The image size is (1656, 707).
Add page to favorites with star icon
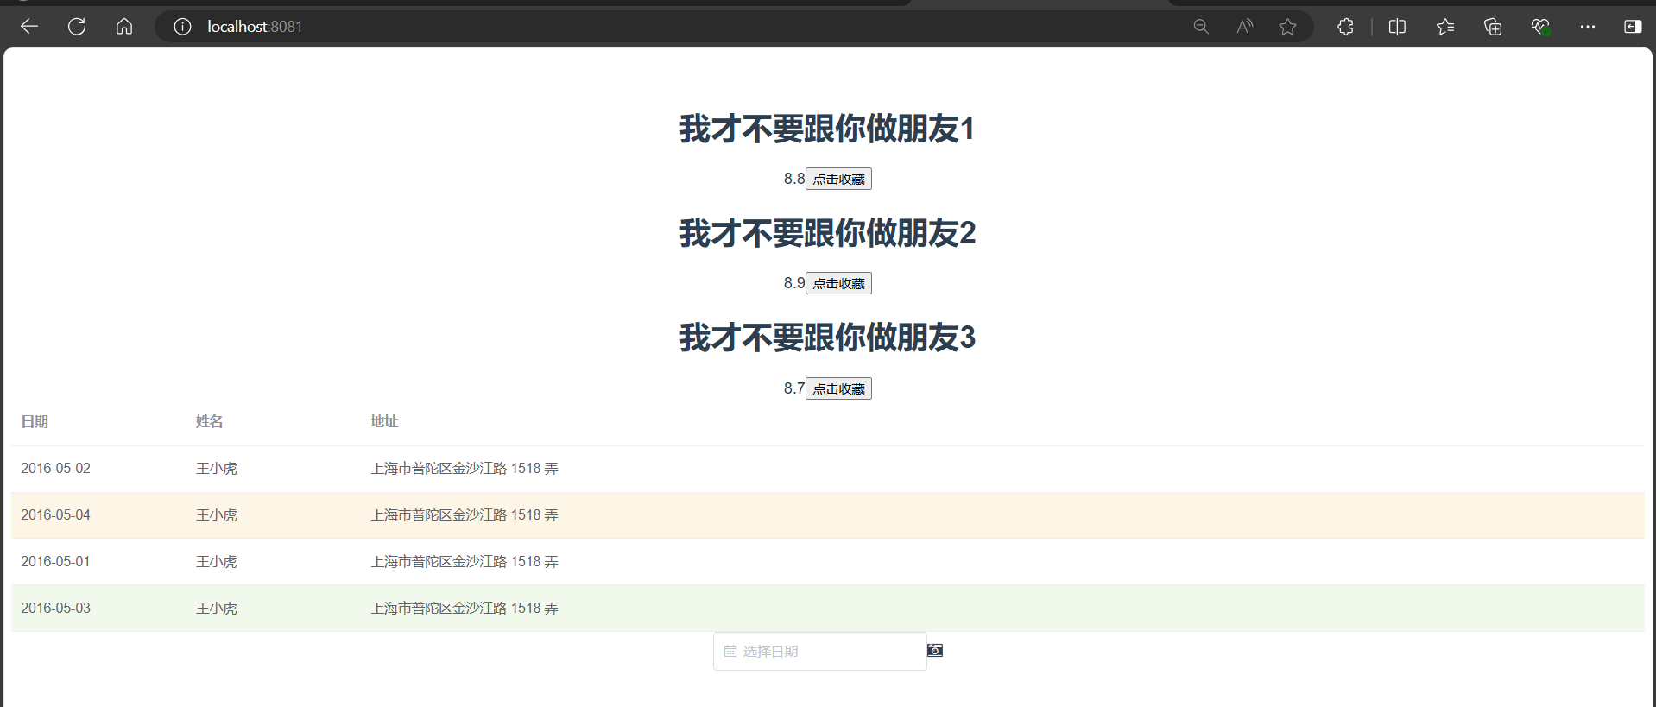point(1287,27)
